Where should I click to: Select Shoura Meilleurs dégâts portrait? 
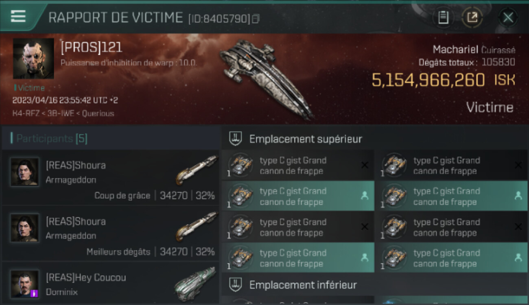click(x=25, y=228)
